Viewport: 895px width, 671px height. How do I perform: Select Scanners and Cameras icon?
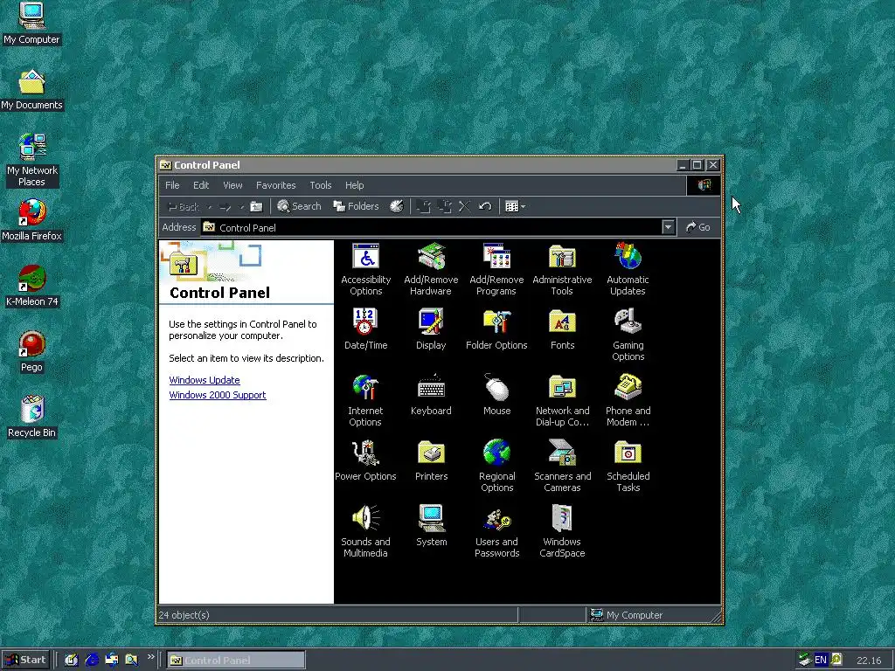(x=562, y=467)
